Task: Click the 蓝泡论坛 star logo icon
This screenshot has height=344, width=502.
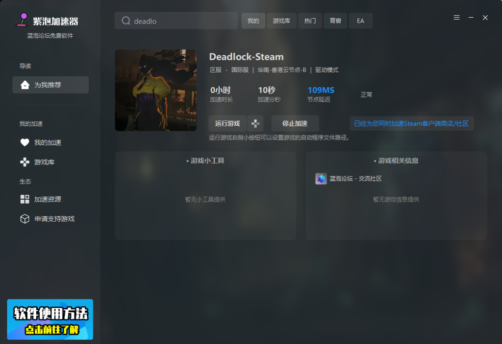Action: (x=321, y=179)
